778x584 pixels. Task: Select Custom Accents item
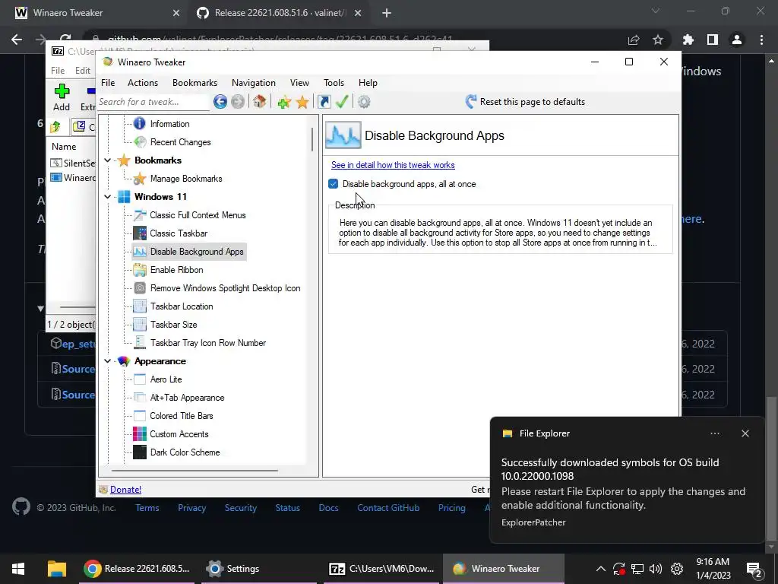coord(179,434)
